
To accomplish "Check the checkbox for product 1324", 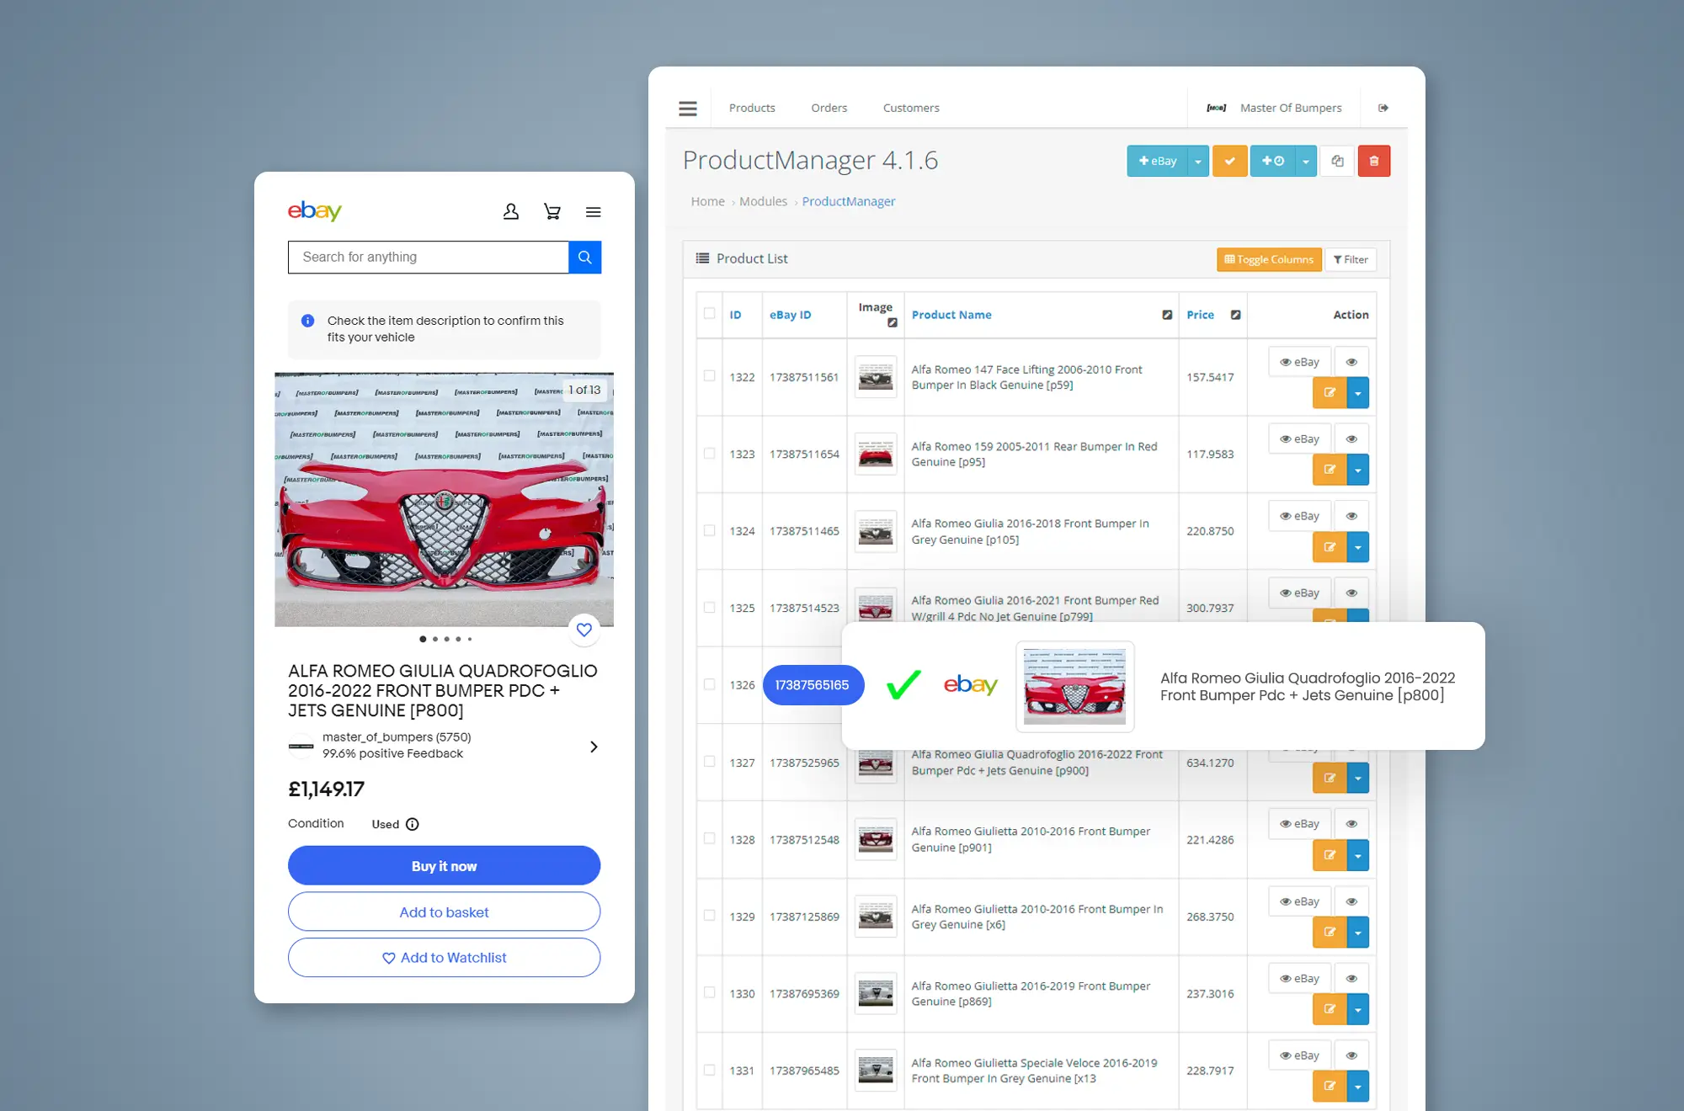I will [710, 530].
